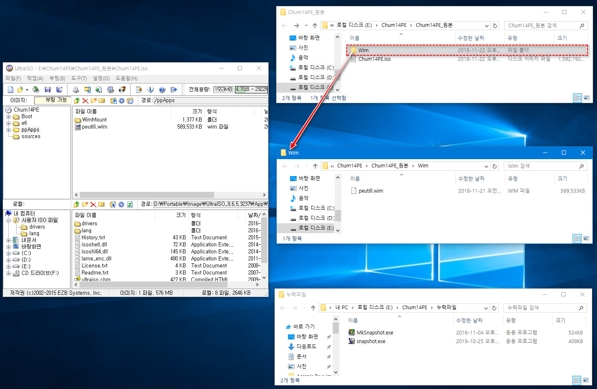Open address history dropdown in Wim window

[x=486, y=166]
